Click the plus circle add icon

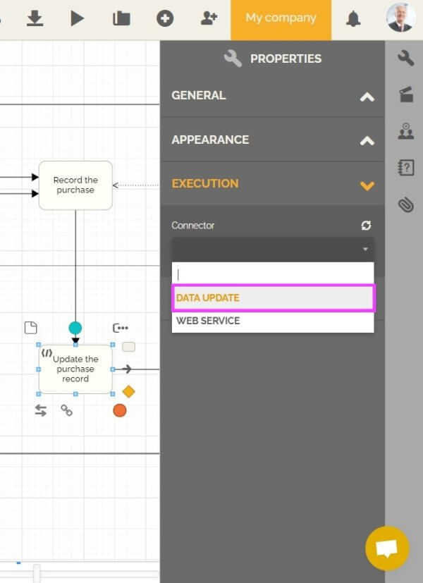(x=165, y=18)
